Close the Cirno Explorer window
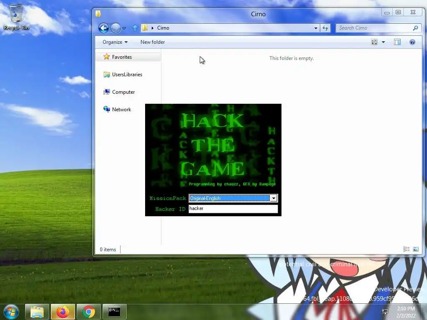 413,12
